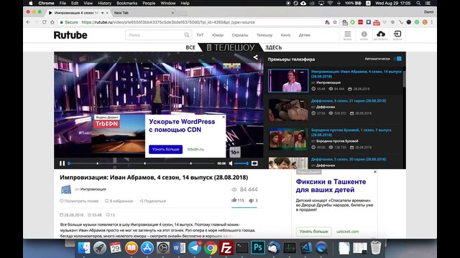Screen dimensions: 460x258
Task: Open Деффчонки 5 сезон 20 серия title
Action: coord(349,159)
